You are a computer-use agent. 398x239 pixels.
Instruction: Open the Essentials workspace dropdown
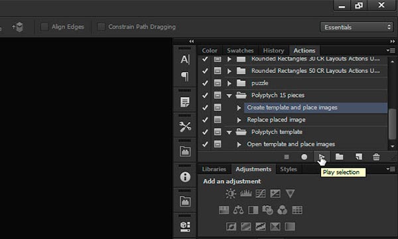(x=357, y=27)
